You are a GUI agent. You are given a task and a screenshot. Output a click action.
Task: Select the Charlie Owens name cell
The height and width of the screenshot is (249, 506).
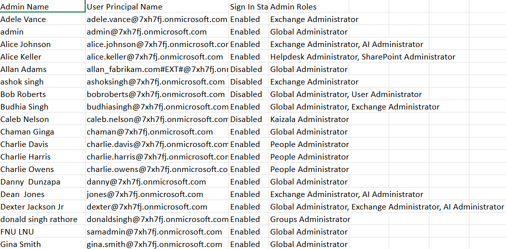[27, 169]
